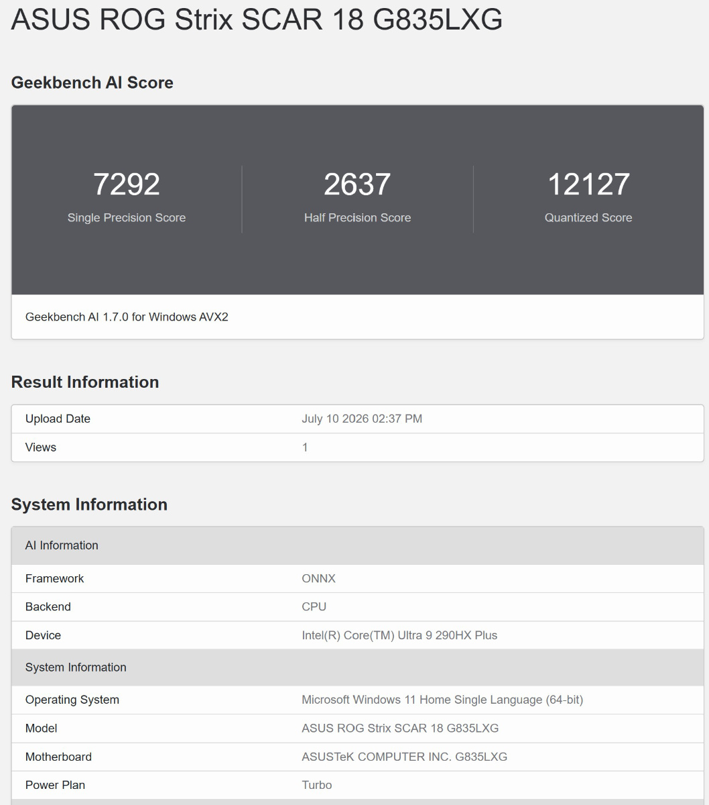Click the Model row label
Viewport: 709px width, 805px height.
click(x=42, y=728)
